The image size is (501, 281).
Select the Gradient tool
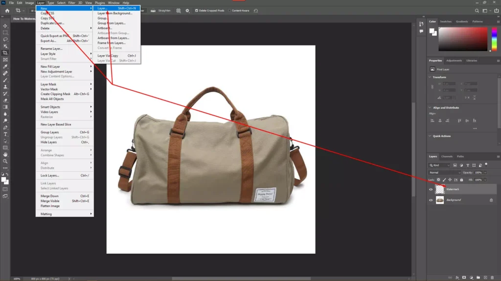[x=5, y=107]
